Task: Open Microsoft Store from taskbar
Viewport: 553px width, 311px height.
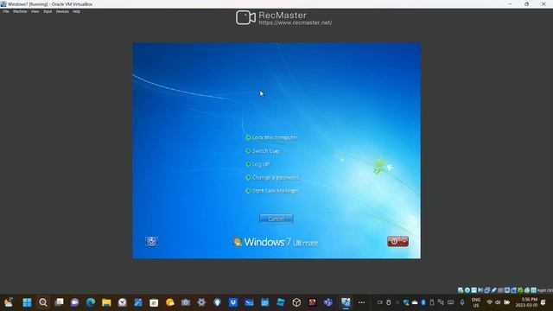Action: point(154,302)
